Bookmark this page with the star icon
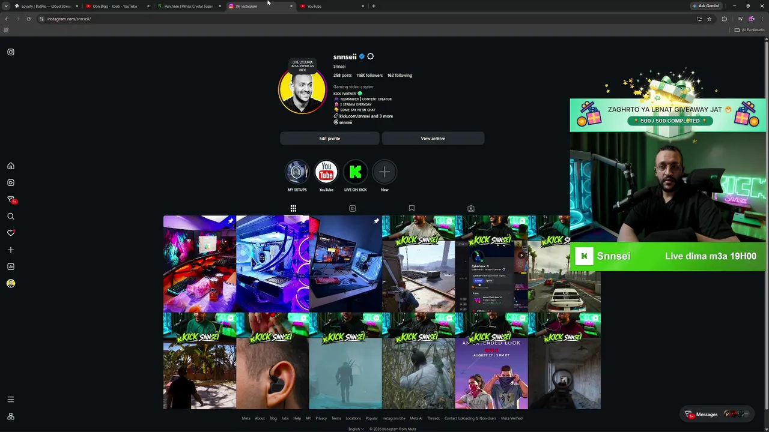Screen dimensions: 769x432 tap(709, 19)
